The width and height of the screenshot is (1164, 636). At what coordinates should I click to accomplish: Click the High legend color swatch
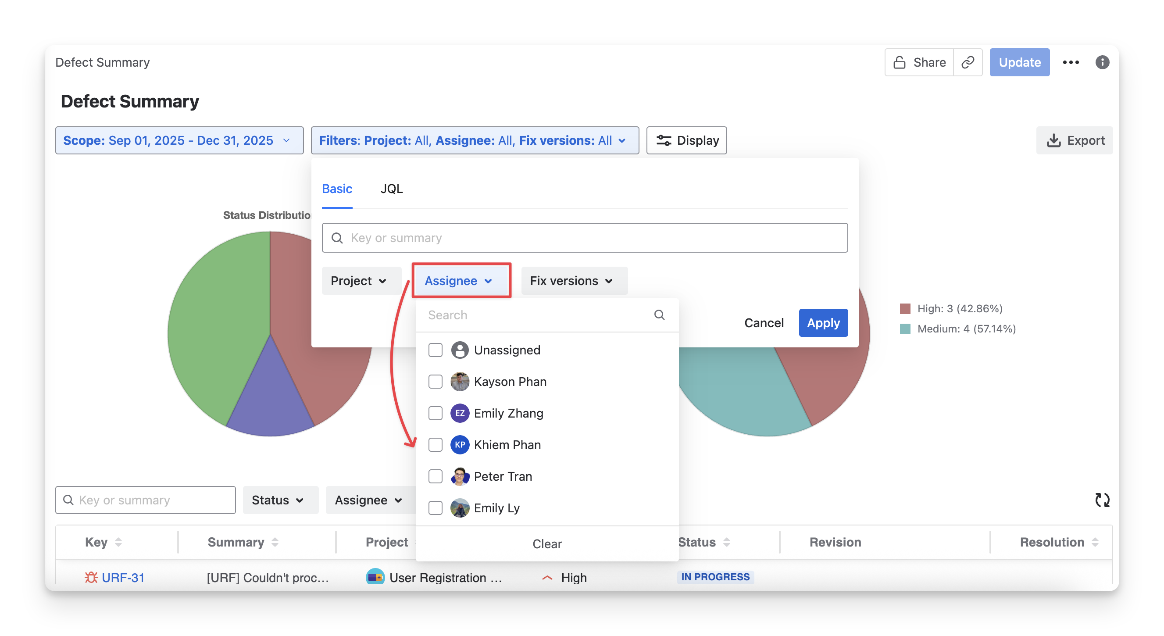(905, 309)
